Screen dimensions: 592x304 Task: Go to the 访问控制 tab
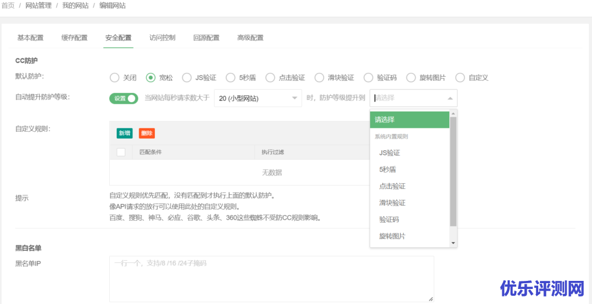click(162, 38)
